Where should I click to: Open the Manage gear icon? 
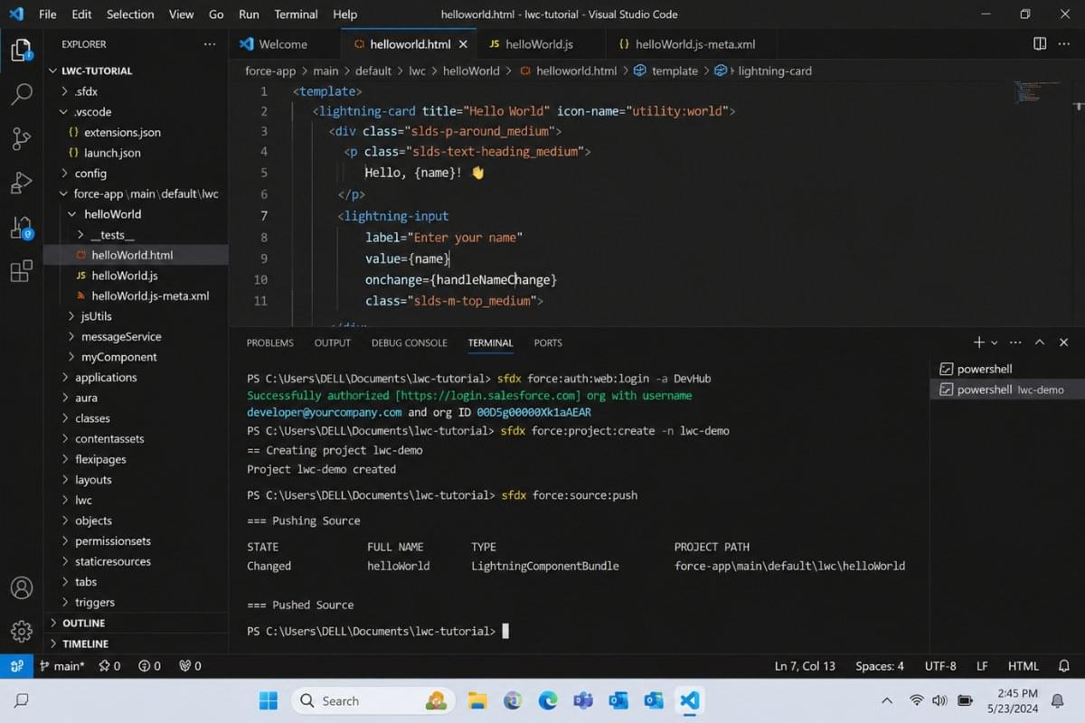(21, 631)
